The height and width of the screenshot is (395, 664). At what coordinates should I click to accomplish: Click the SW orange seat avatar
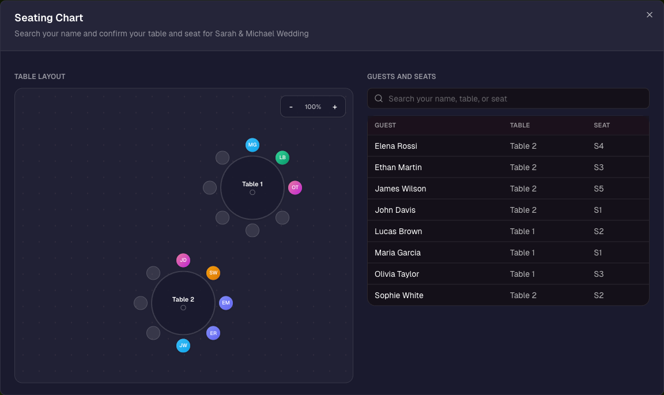(x=213, y=273)
